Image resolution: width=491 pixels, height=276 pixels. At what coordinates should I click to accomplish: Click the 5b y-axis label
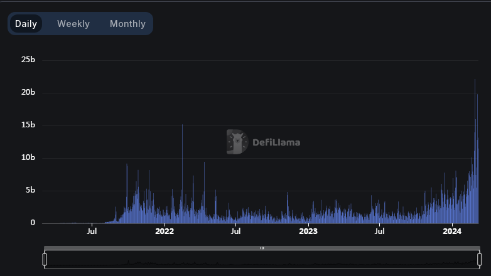30,190
